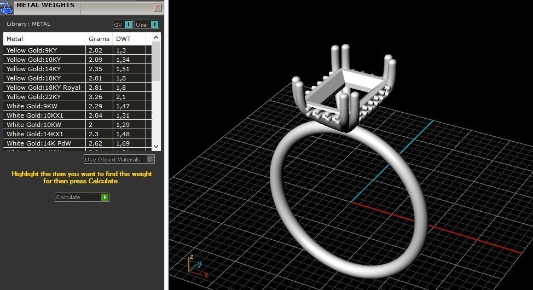Sort by the Grams column header
Viewport: 533px width, 290px height.
click(99, 39)
